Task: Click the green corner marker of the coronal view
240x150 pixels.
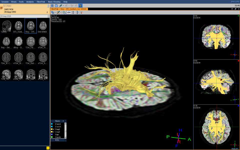Action: click(x=238, y=15)
